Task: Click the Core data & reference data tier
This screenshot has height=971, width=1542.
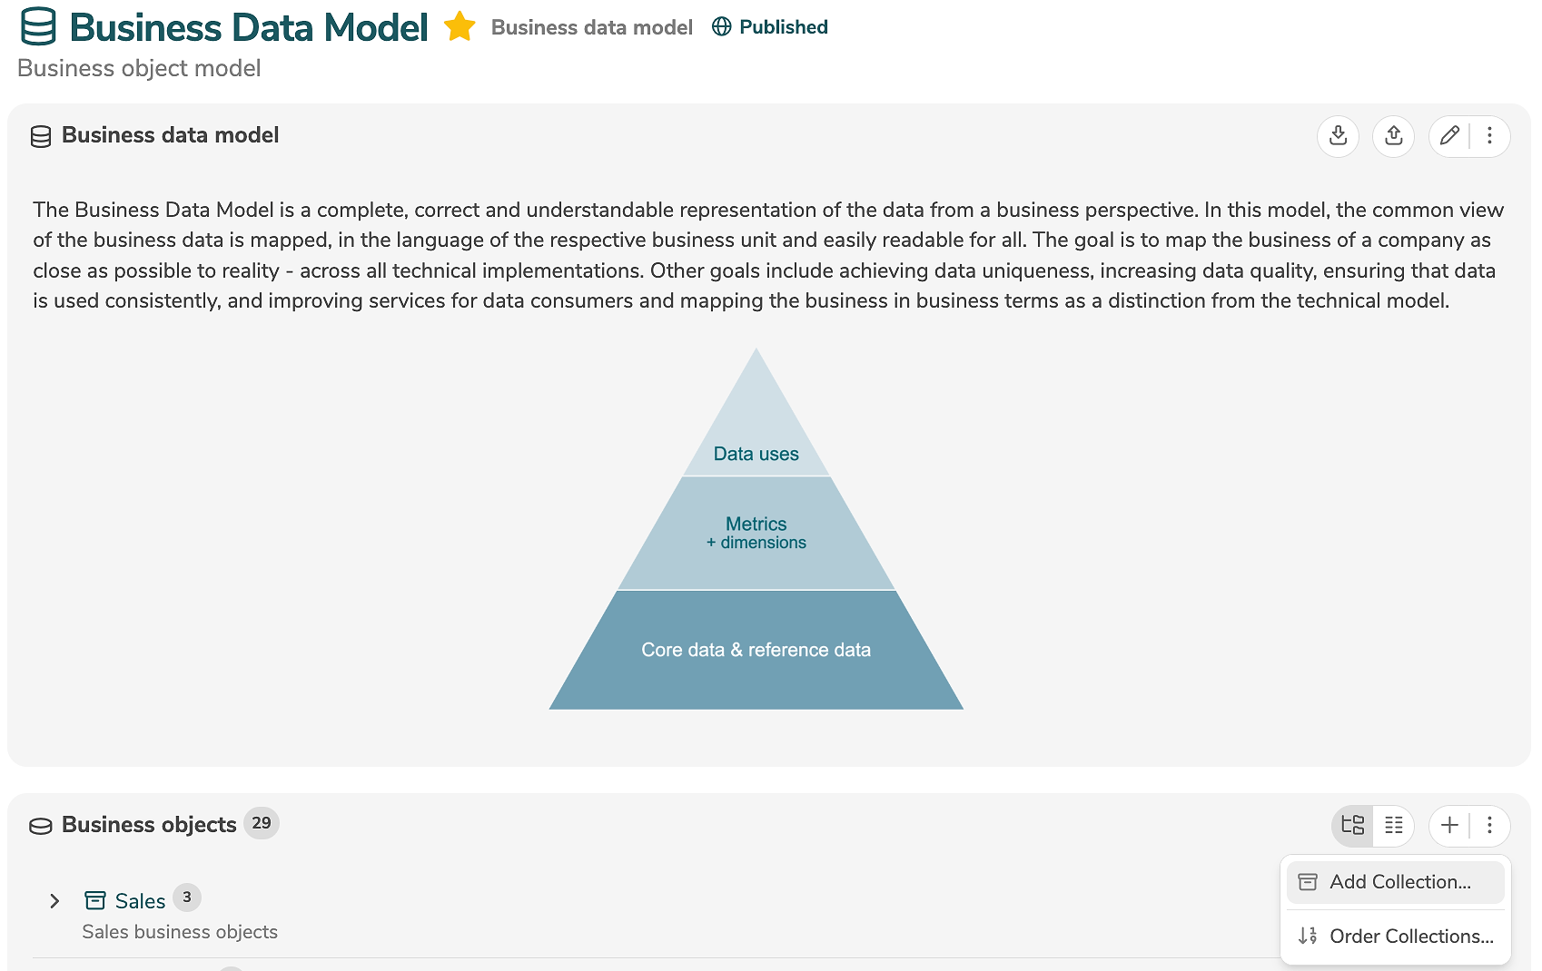Action: (x=756, y=650)
